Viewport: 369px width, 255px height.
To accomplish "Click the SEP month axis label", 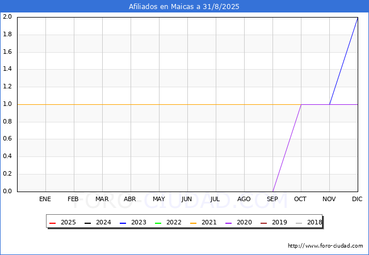I will [x=272, y=199].
